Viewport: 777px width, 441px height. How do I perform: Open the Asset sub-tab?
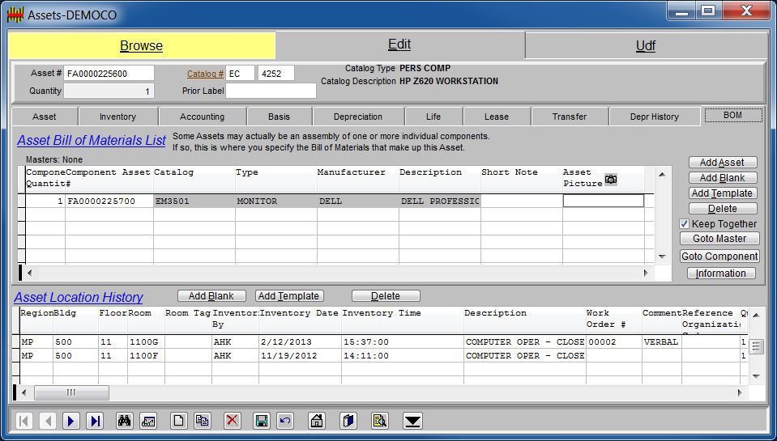point(45,117)
